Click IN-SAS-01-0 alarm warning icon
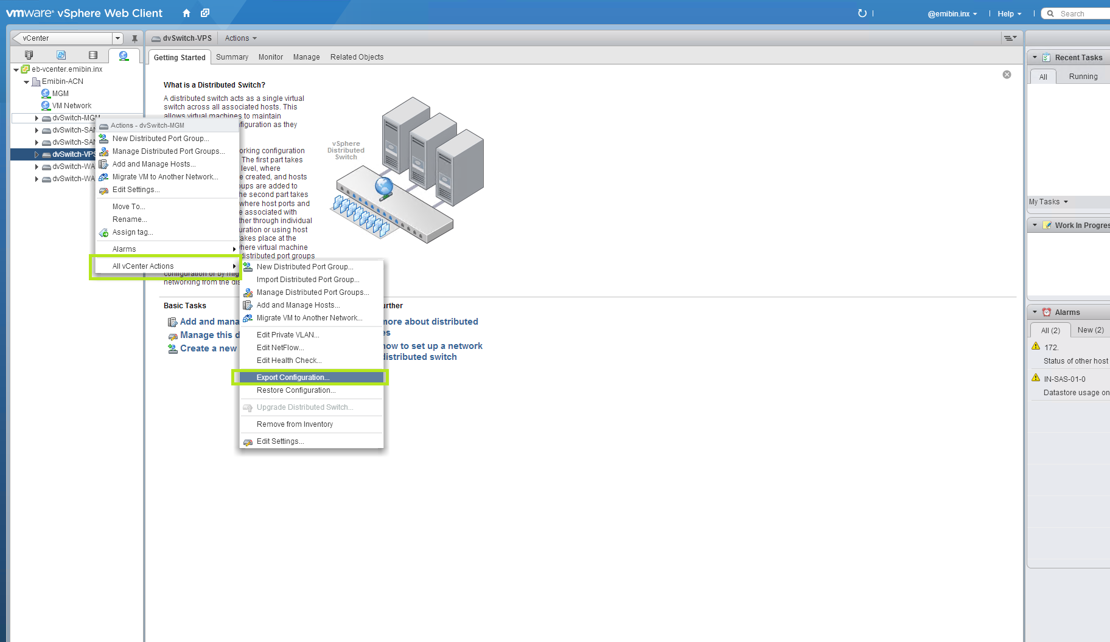 pos(1036,378)
